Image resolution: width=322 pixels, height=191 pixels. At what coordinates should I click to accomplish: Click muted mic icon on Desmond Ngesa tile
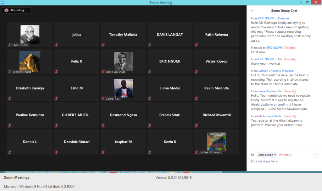coord(103,125)
